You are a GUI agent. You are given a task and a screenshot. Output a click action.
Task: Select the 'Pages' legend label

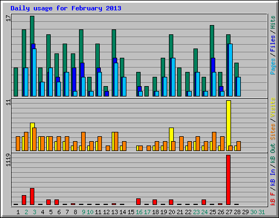click(272, 66)
